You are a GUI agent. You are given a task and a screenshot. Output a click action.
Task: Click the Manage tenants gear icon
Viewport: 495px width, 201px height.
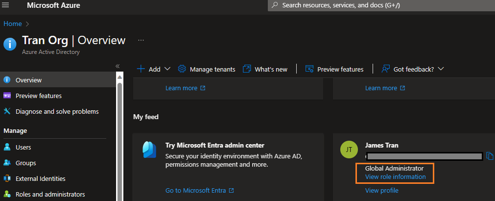coord(182,69)
